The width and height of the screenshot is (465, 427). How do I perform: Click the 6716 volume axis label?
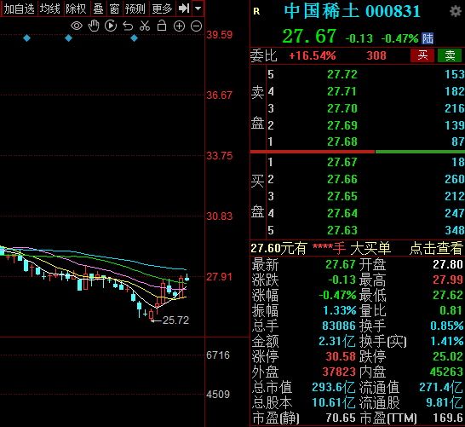pos(218,355)
